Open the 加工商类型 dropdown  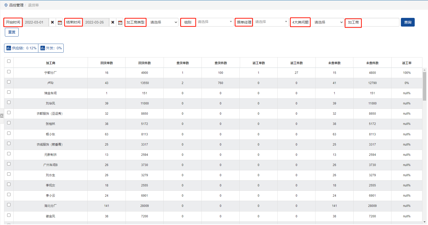(163, 22)
